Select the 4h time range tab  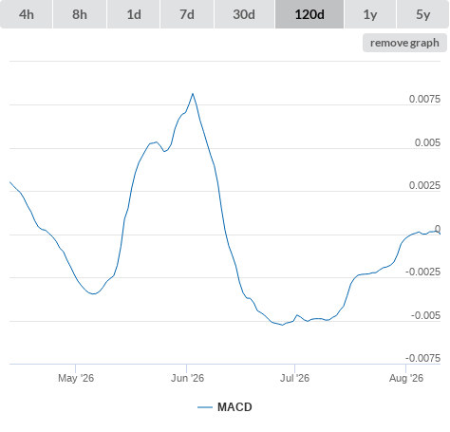(x=27, y=14)
